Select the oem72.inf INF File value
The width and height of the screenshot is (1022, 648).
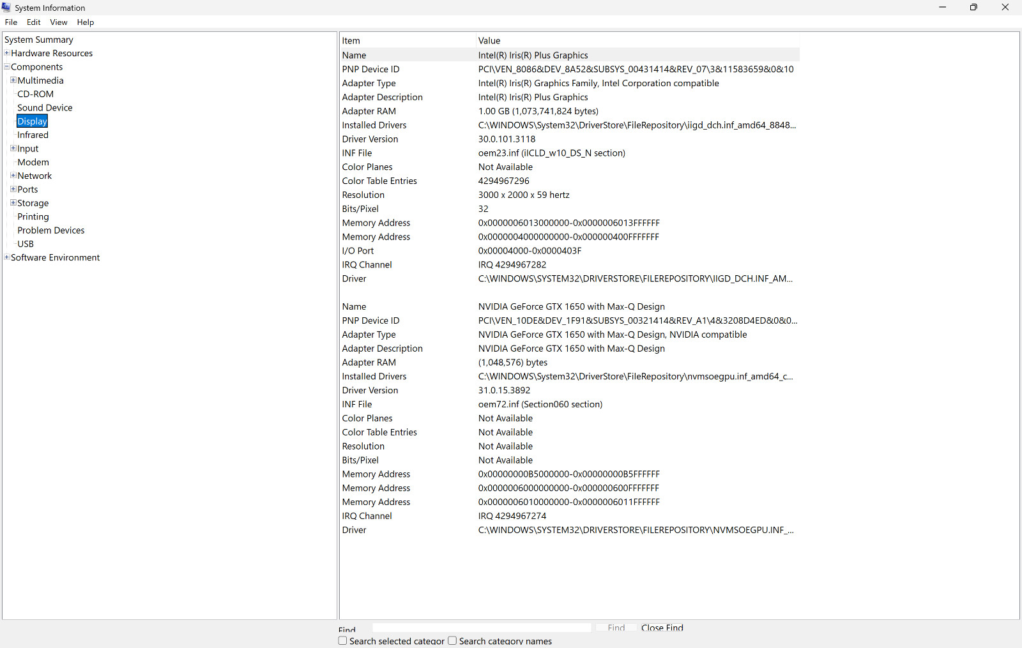(540, 405)
